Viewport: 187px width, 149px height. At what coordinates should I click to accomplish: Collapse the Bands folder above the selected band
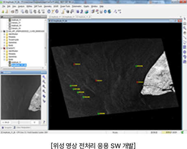[x=4, y=59]
